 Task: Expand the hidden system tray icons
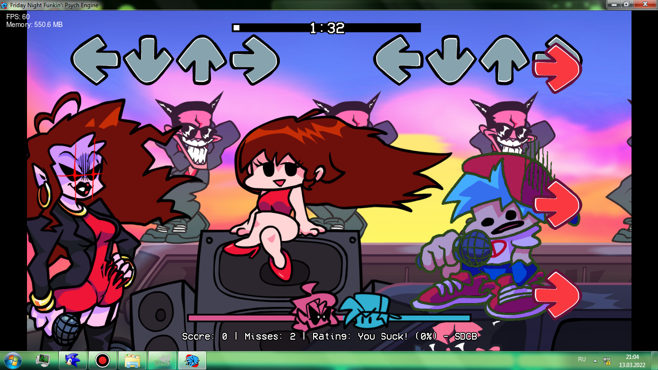[x=595, y=360]
